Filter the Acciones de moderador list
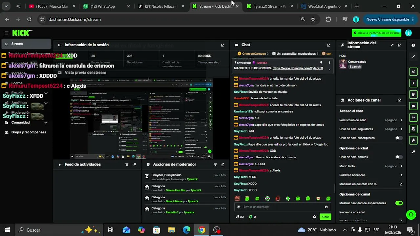 tap(215, 165)
